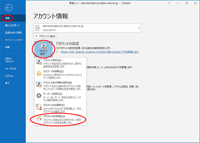Toggle the アカウント設定 dropdown button
Image resolution: width=200 pixels, height=143 pixels.
pos(43,49)
